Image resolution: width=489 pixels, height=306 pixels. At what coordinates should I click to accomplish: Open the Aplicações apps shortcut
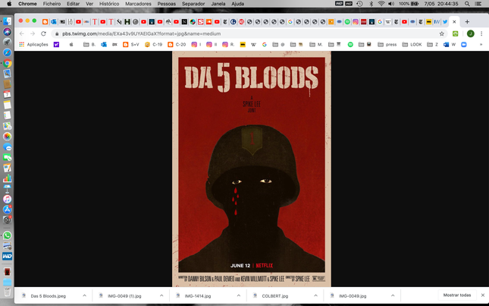33,45
